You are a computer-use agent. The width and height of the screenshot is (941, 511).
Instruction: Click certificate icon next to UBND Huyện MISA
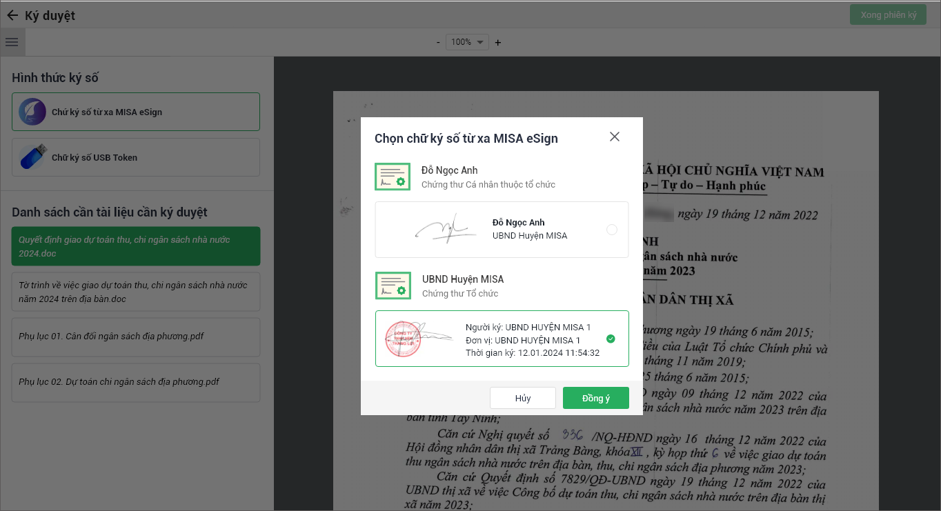tap(393, 285)
